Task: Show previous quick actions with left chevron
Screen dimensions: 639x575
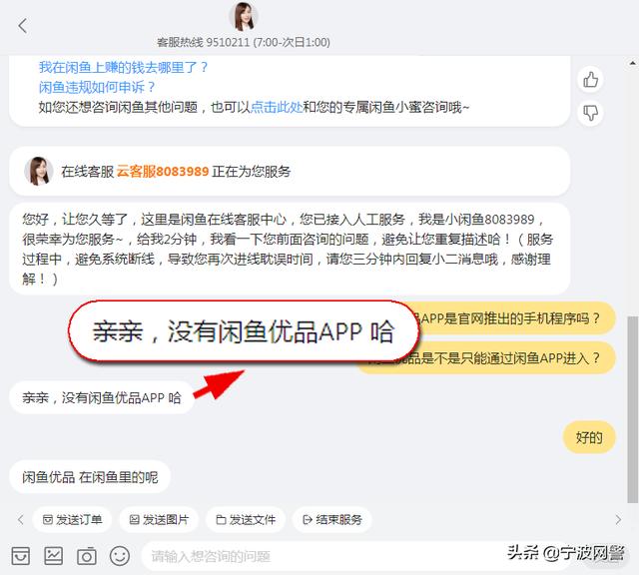Action: pos(21,519)
